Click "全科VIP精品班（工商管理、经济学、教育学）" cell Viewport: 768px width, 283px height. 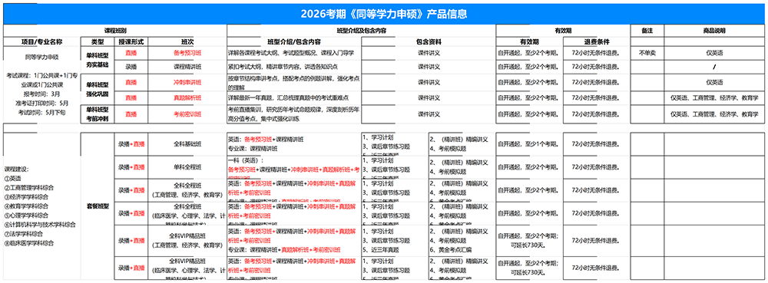click(x=187, y=241)
